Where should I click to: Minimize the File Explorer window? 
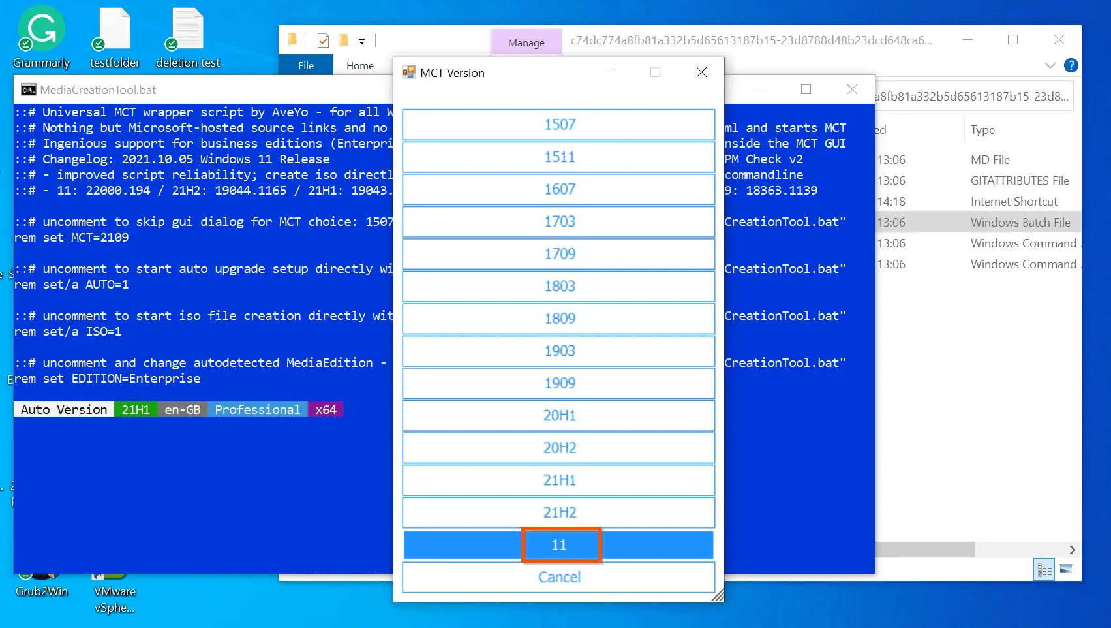(967, 40)
